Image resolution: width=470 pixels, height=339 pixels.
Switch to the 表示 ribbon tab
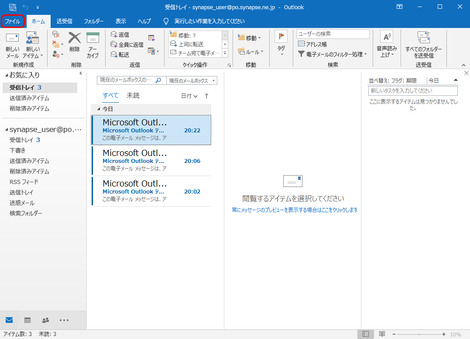[x=121, y=21]
